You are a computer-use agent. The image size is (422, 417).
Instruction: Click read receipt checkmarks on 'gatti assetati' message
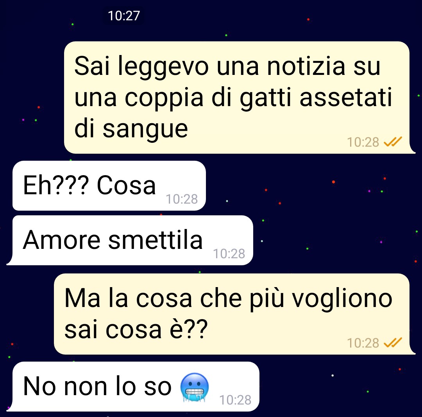pos(393,142)
